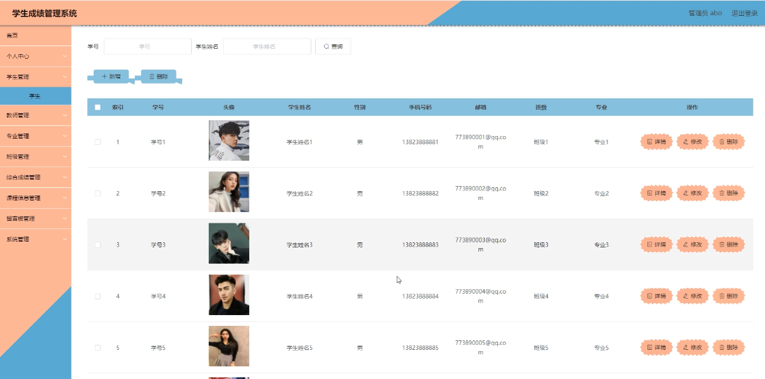Click the 学号 search input field

point(147,46)
